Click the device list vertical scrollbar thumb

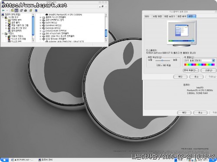pyautogui.click(x=106, y=33)
